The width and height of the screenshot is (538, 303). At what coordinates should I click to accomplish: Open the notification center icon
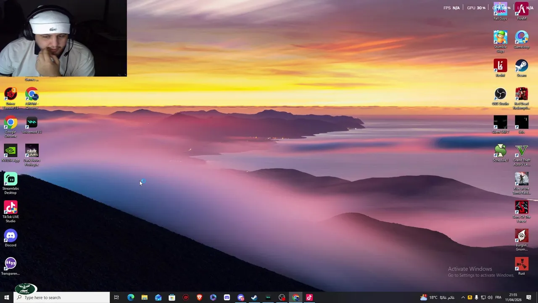pyautogui.click(x=529, y=298)
